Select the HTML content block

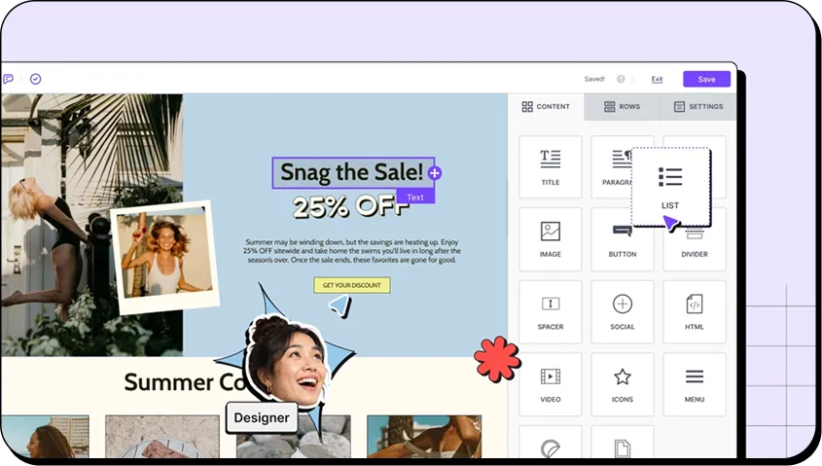695,312
